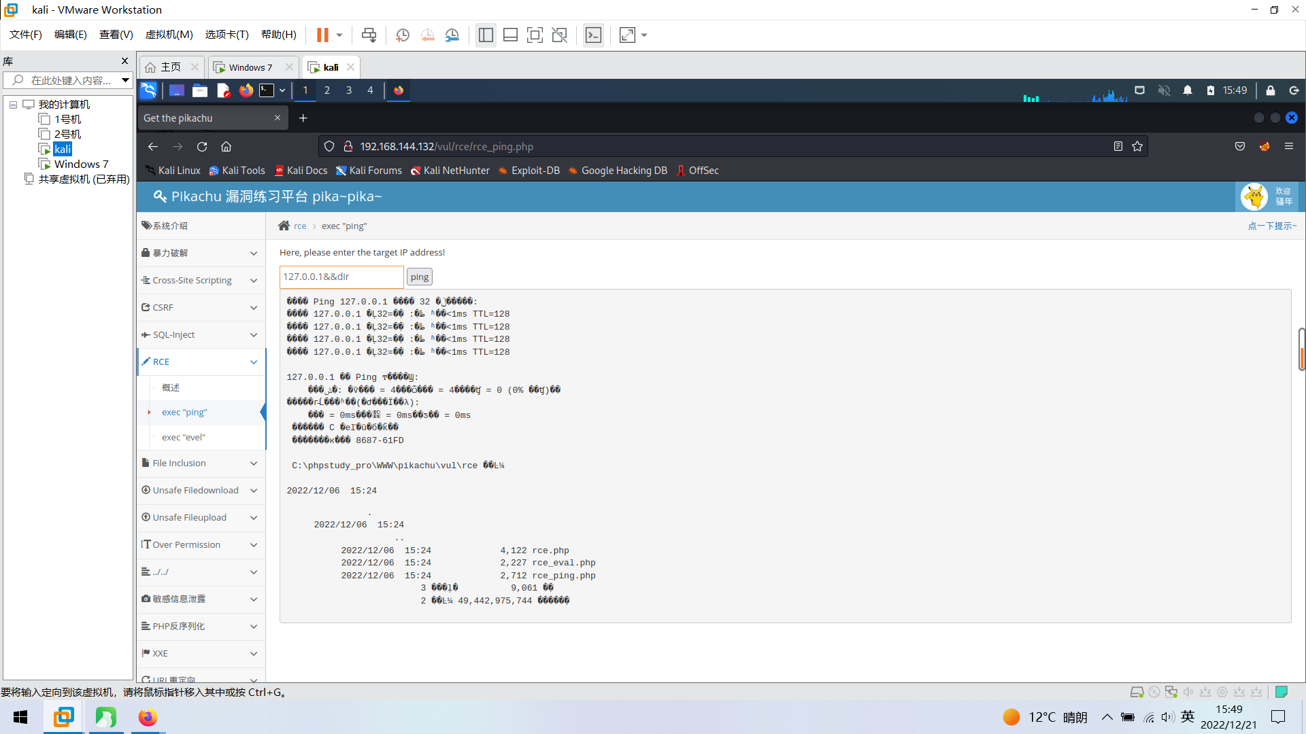Image resolution: width=1306 pixels, height=734 pixels.
Task: Click the Firefox home button
Action: pos(227,147)
